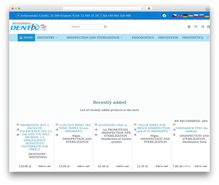Viewport: 219px width, 185px height.
Task: Add Opalescence promotion to wishlist
Action: 18,125
